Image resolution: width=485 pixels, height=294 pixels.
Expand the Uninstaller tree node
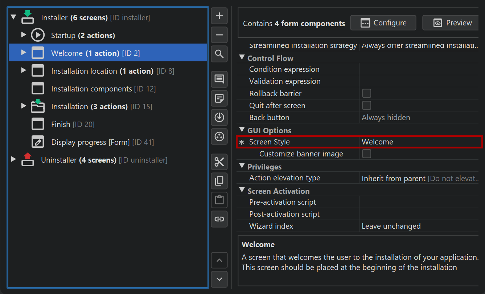pyautogui.click(x=14, y=159)
